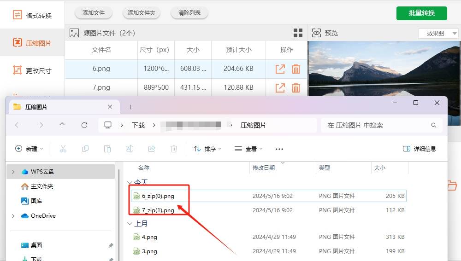Click the Copy icon in Explorer toolbar

(85, 149)
